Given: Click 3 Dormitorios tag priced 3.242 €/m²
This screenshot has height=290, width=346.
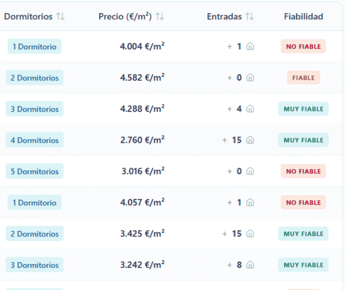Looking at the screenshot, I should click(35, 265).
